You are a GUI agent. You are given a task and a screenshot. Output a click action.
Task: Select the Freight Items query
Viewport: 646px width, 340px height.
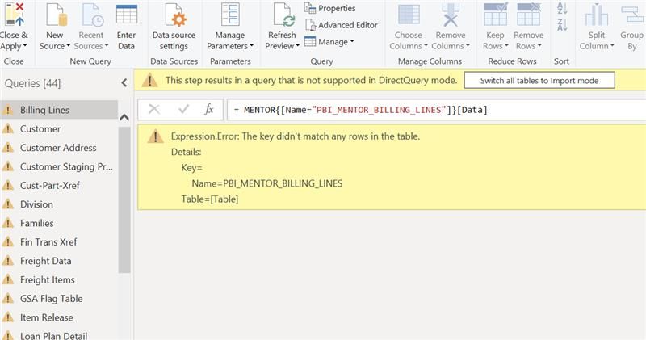[x=59, y=279]
